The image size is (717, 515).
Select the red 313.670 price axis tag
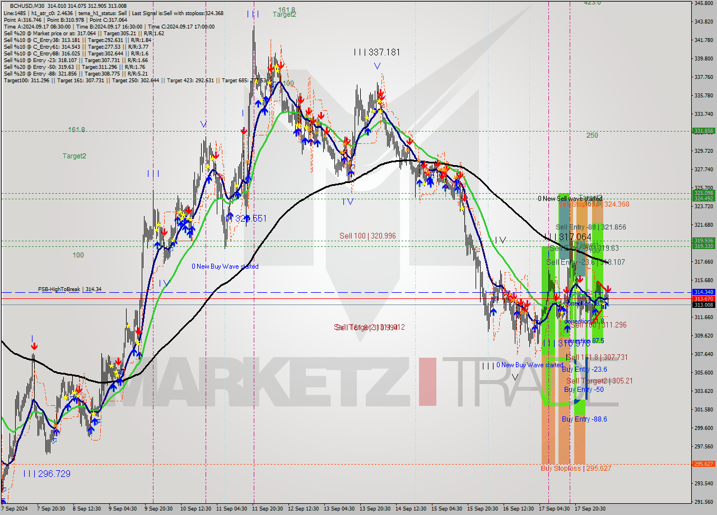[704, 299]
